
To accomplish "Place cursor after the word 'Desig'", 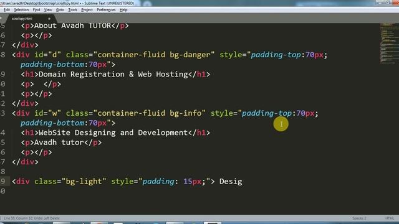I will [x=243, y=182].
